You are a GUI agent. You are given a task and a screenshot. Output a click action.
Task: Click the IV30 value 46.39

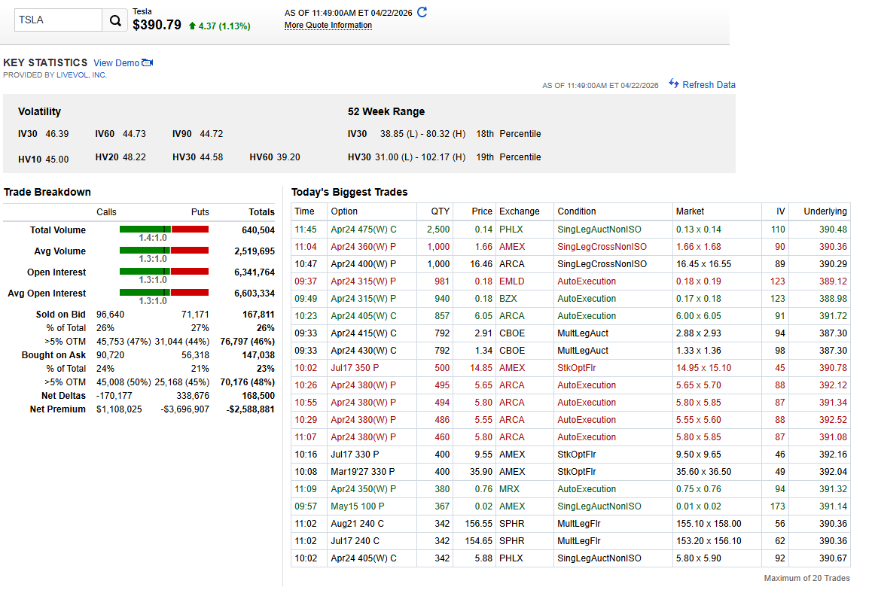[x=57, y=134]
